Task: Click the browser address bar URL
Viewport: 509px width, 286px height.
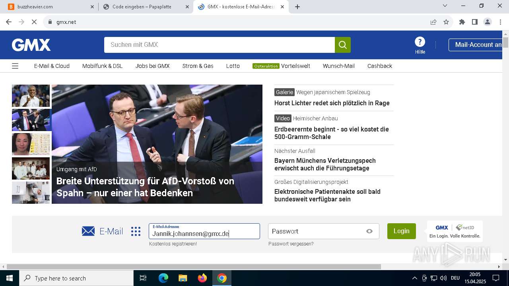Action: click(66, 22)
